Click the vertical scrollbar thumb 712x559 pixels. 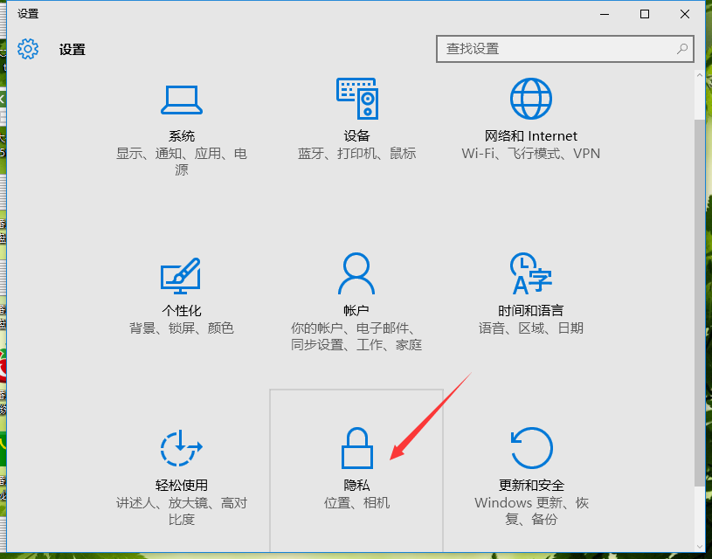click(x=700, y=303)
